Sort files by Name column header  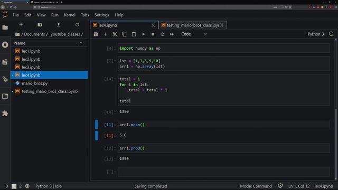click(49, 43)
